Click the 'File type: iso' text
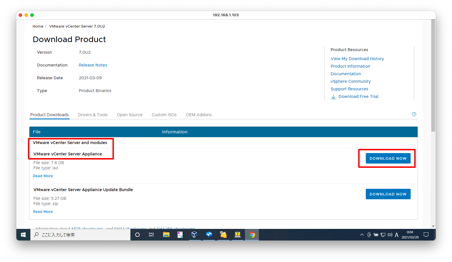 (46, 168)
